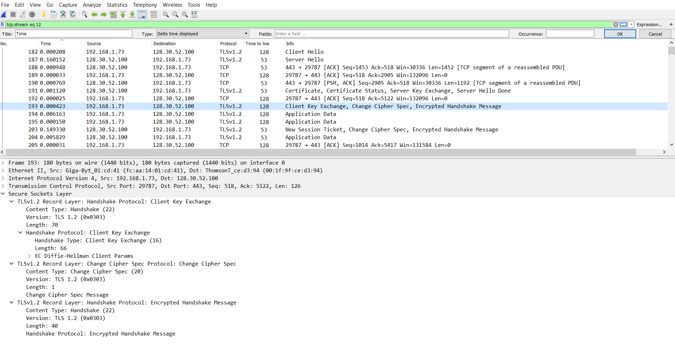Sort by the Info column header
The image size is (675, 362).
(476, 44)
